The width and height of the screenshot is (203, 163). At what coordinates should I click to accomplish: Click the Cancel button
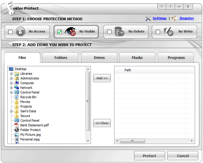[x=183, y=156]
